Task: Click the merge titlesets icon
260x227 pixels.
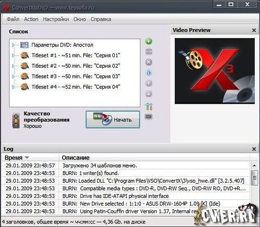Action: (149, 52)
